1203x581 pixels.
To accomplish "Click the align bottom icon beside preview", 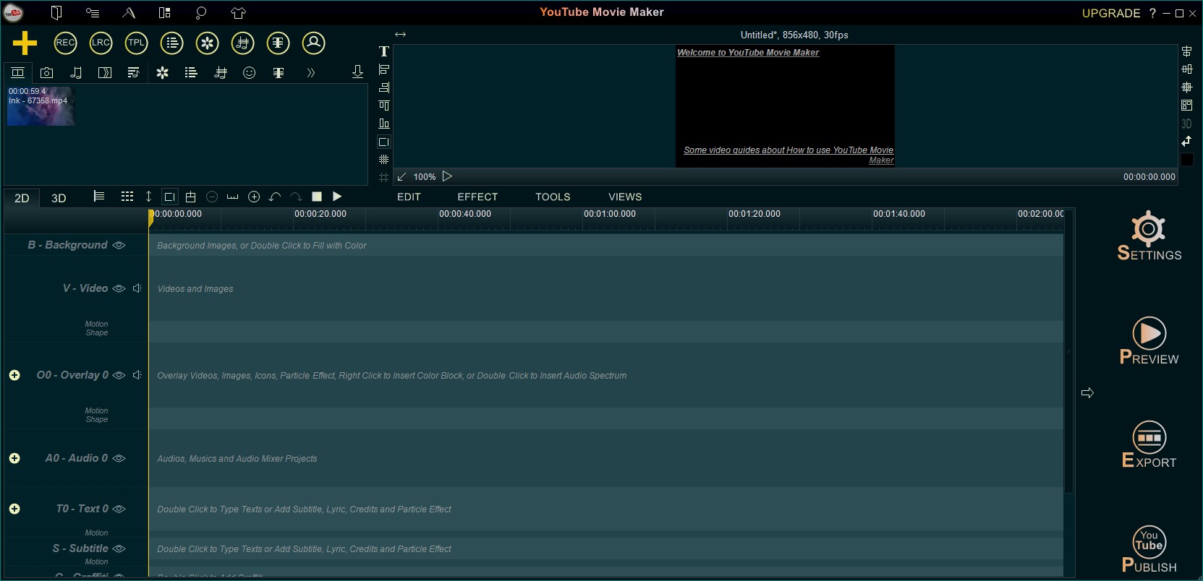I will pos(384,124).
